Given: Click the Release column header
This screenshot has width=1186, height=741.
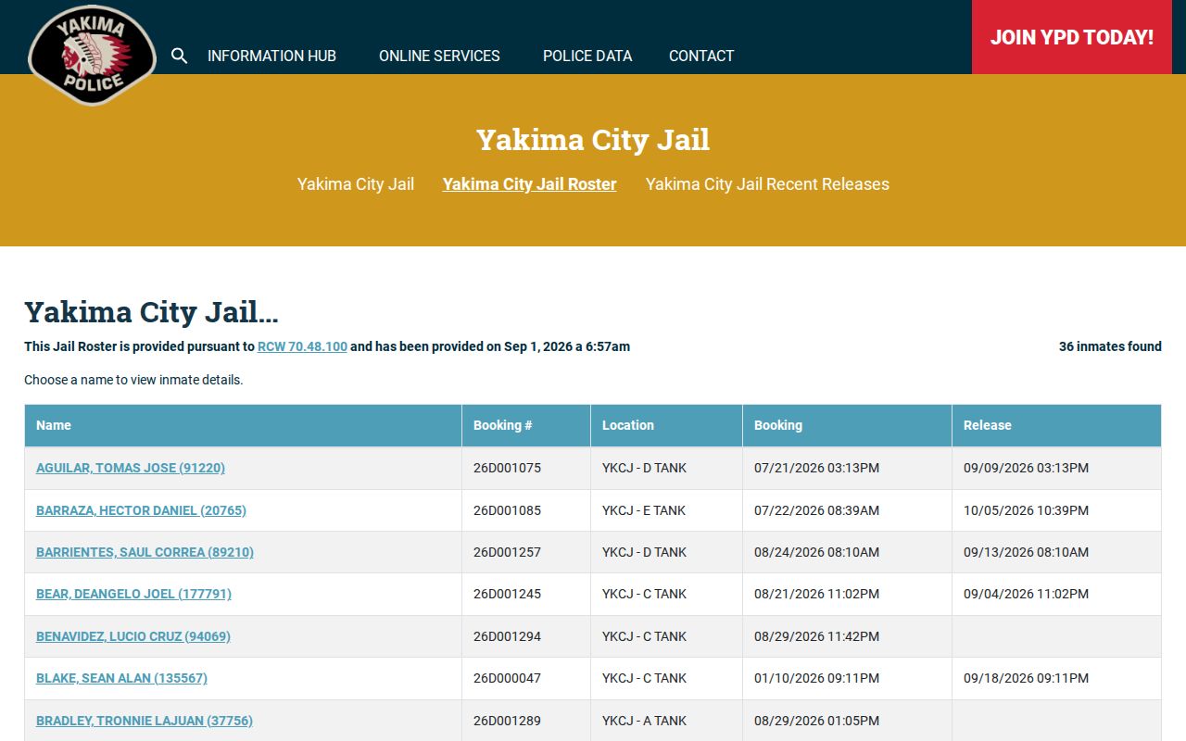Looking at the screenshot, I should coord(1056,425).
